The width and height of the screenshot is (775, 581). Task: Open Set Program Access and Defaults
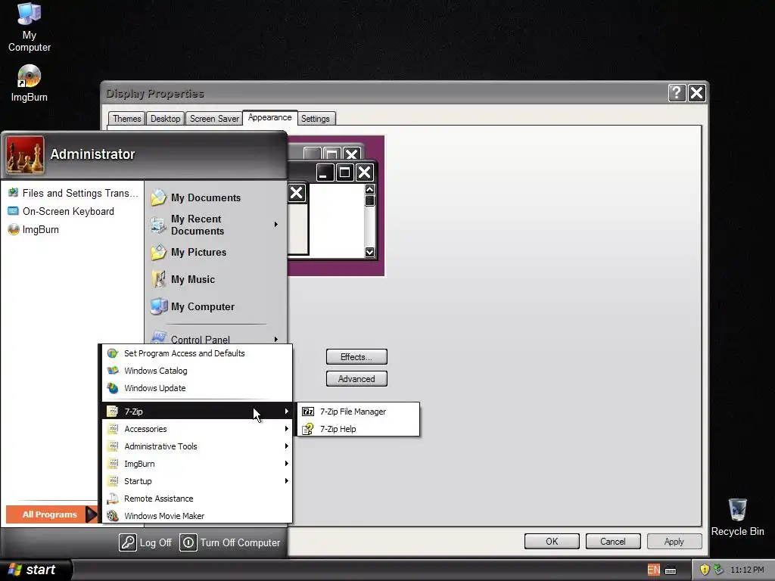coord(198,353)
